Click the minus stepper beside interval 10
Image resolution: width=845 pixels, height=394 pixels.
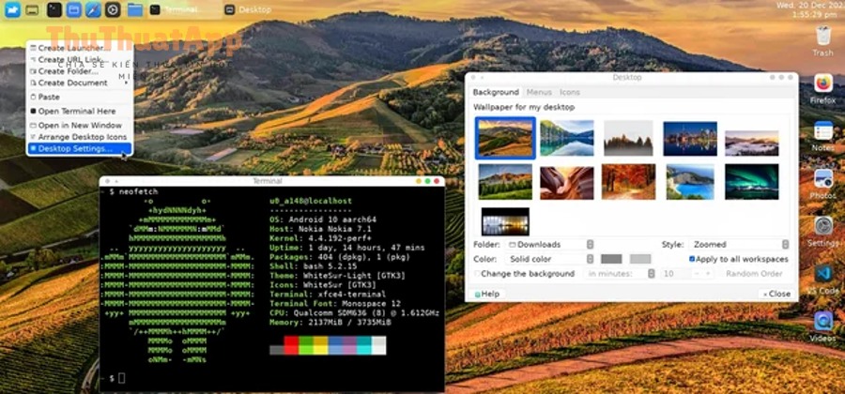click(x=697, y=273)
